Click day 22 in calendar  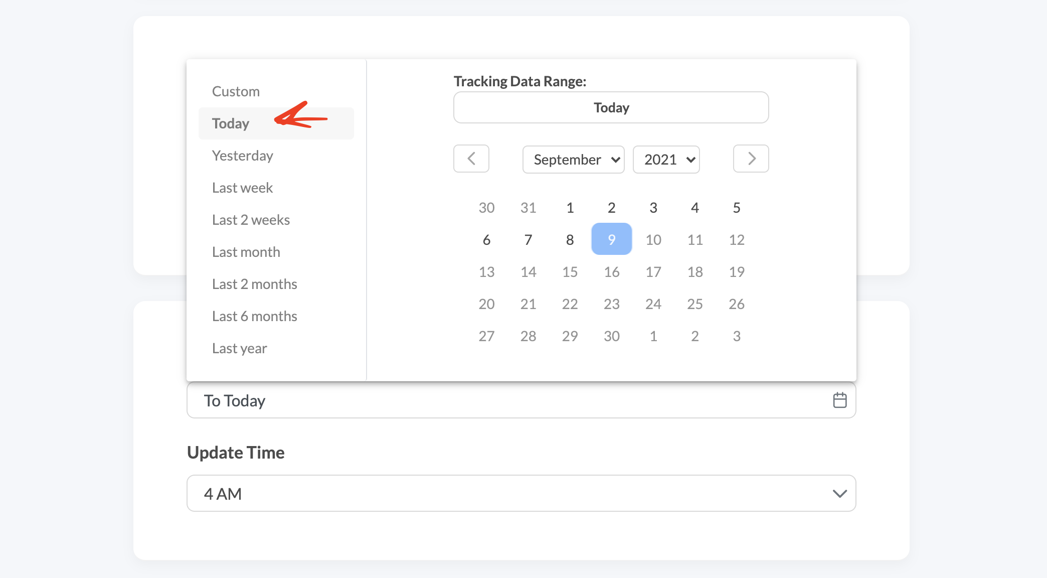click(570, 304)
